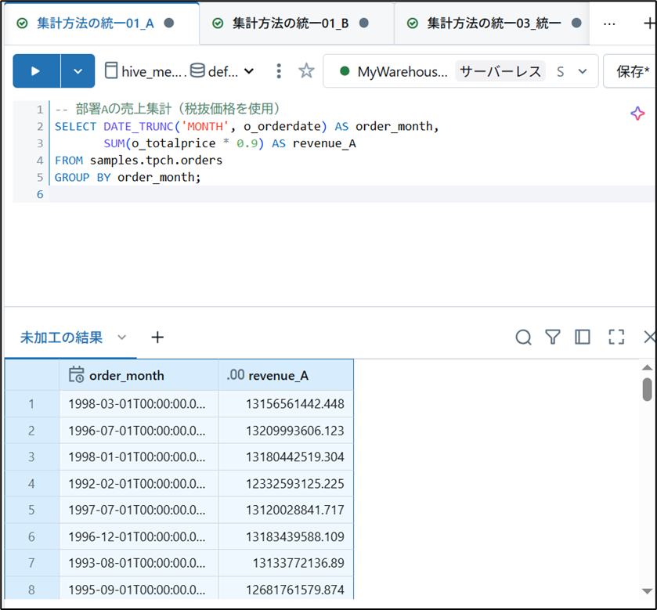657x610 pixels.
Task: Click the サーバーレス badge
Action: (x=500, y=71)
